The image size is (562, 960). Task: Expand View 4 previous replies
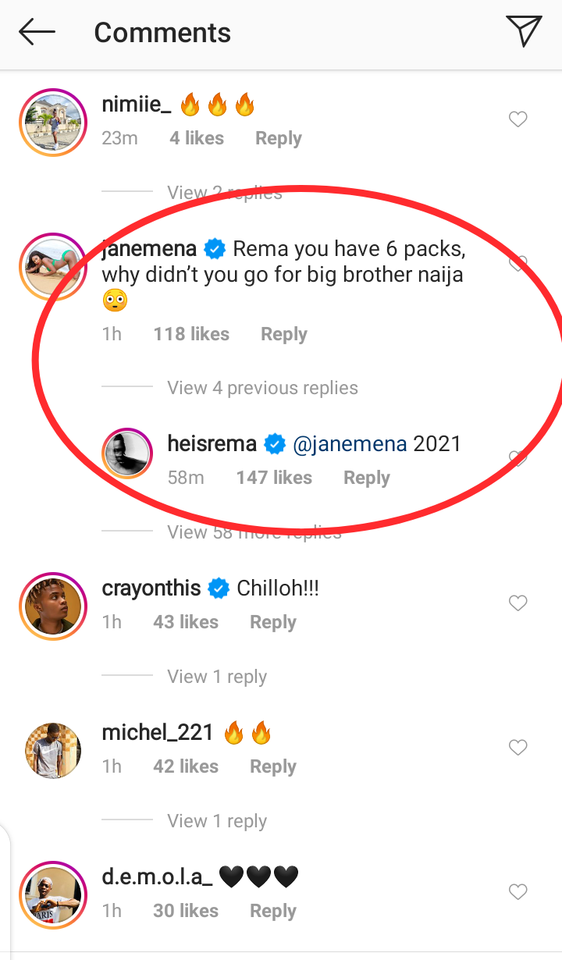262,388
